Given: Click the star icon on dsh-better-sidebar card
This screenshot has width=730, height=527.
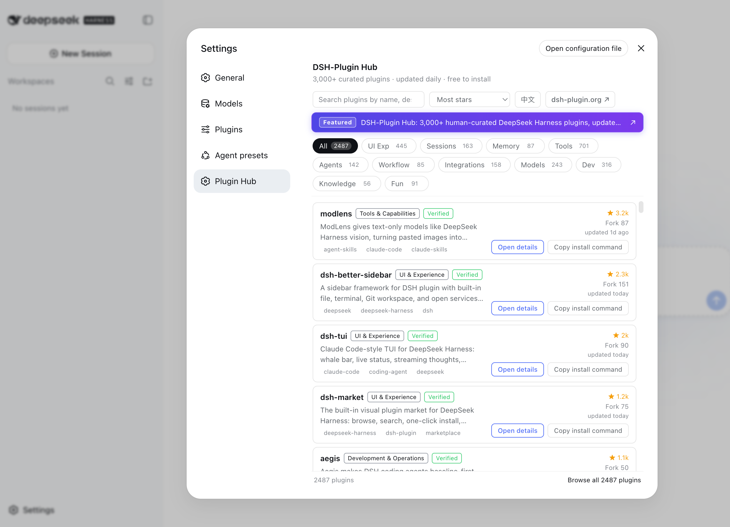Looking at the screenshot, I should point(610,274).
